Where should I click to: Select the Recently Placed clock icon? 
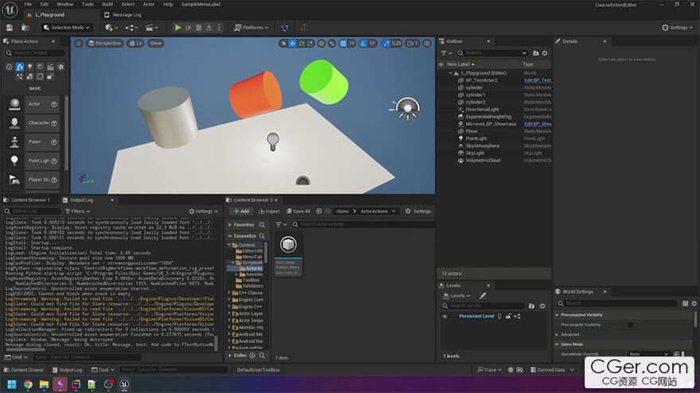[x=10, y=67]
